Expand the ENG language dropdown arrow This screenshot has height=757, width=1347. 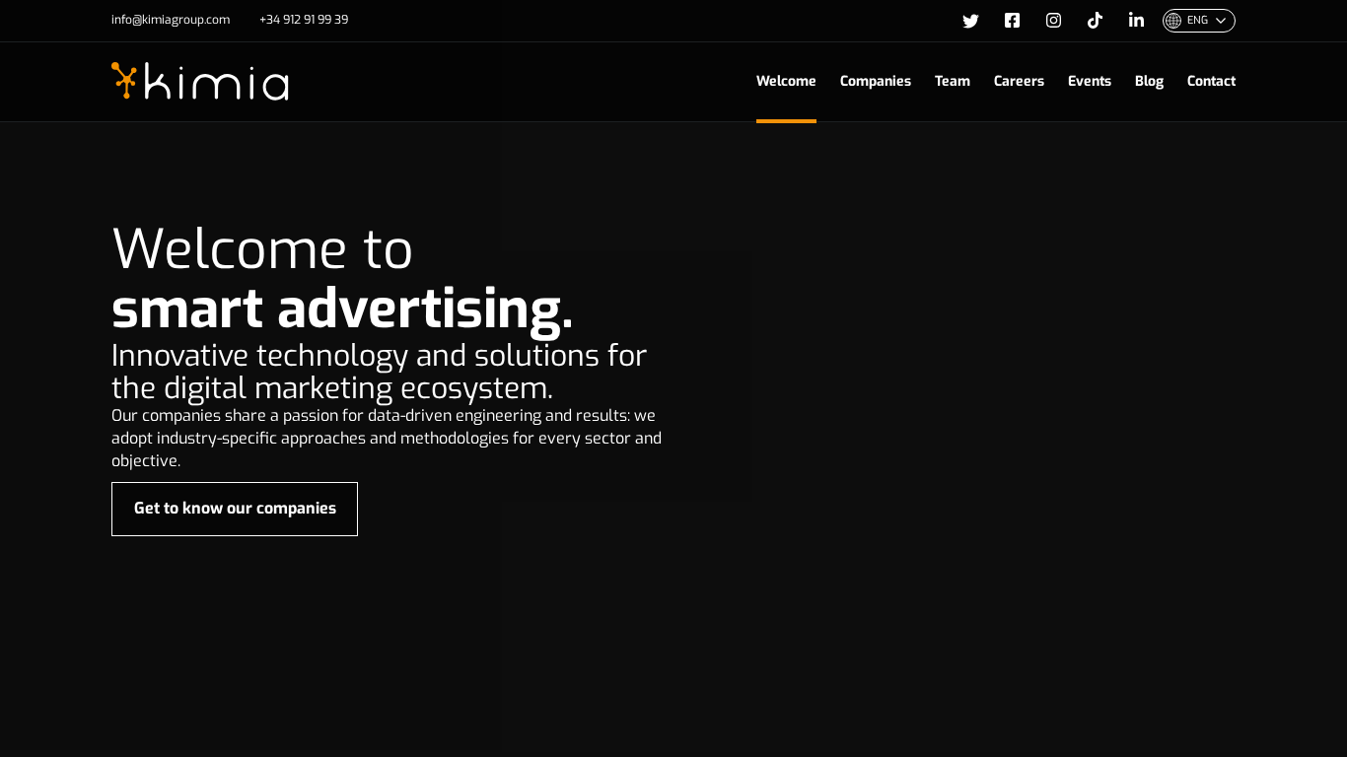click(x=1221, y=21)
